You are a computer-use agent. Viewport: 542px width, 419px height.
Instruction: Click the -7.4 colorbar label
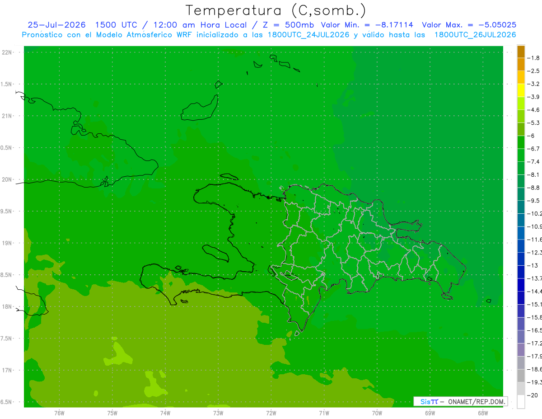(534, 161)
